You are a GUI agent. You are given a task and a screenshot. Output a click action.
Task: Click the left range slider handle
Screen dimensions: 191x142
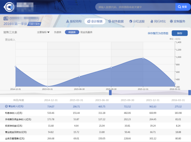pyautogui.click(x=110, y=93)
